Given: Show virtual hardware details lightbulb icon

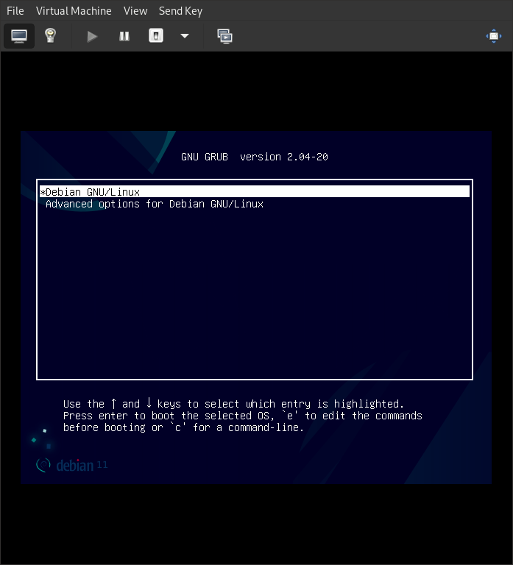Looking at the screenshot, I should click(x=50, y=36).
